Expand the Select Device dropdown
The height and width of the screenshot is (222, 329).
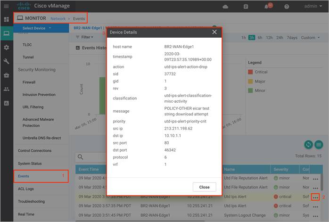[x=41, y=28]
